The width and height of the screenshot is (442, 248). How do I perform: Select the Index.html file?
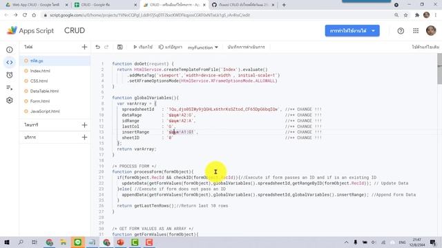pos(40,71)
